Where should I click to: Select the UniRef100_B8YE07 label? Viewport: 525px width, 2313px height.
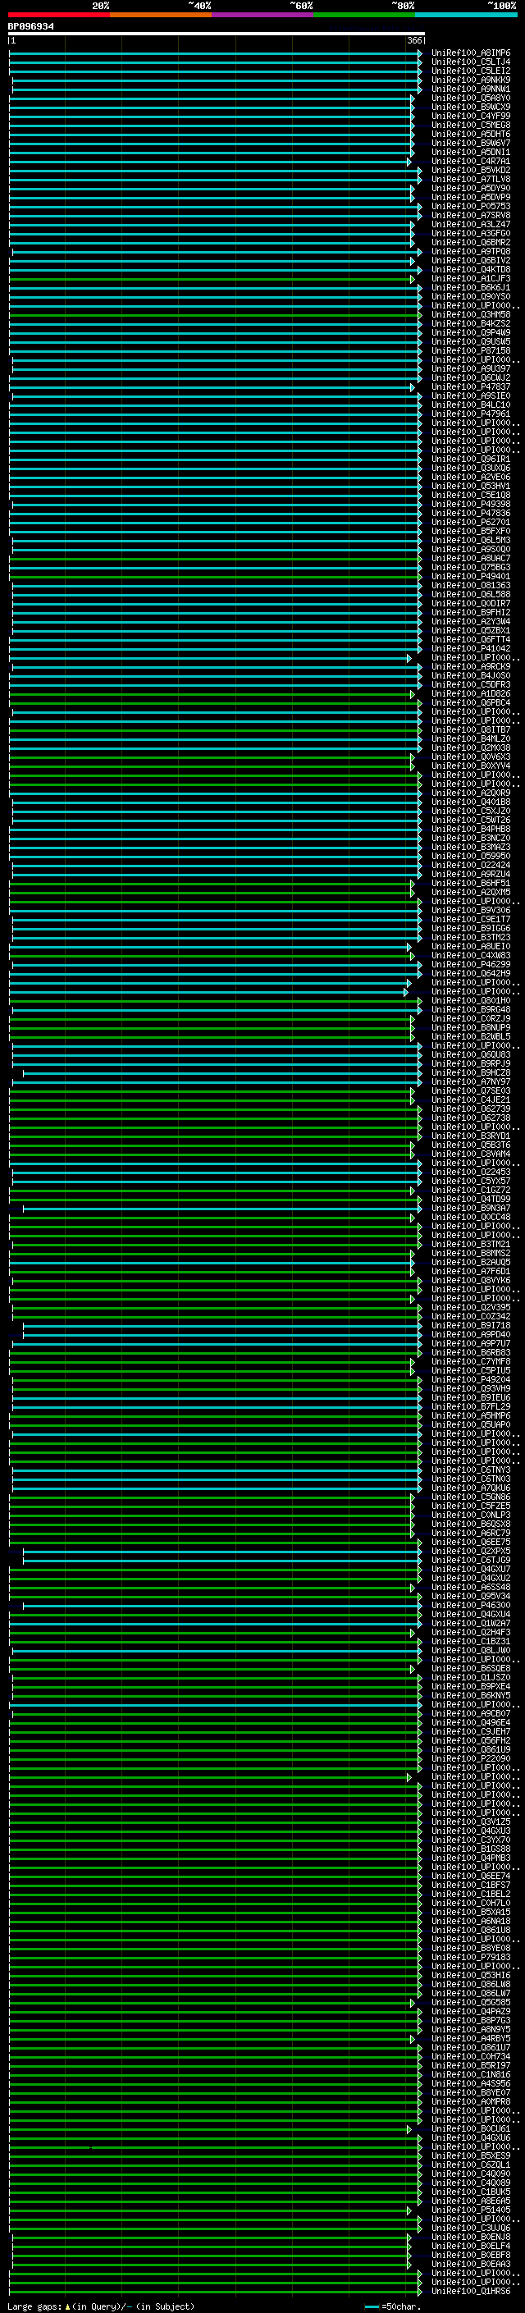pyautogui.click(x=471, y=2092)
